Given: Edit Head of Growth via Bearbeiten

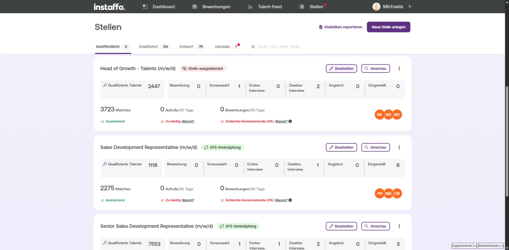Looking at the screenshot, I should [341, 69].
